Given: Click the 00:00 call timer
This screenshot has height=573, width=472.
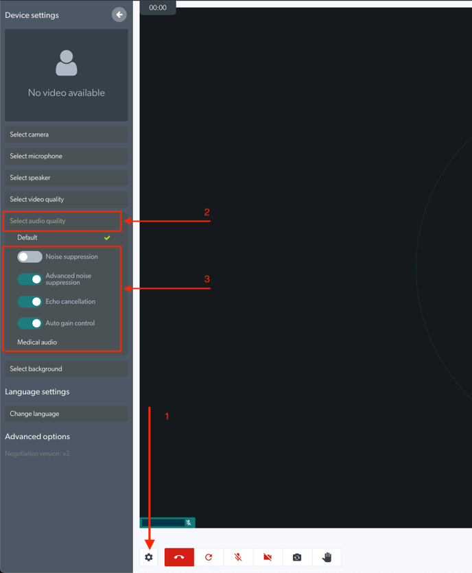Looking at the screenshot, I should click(158, 8).
